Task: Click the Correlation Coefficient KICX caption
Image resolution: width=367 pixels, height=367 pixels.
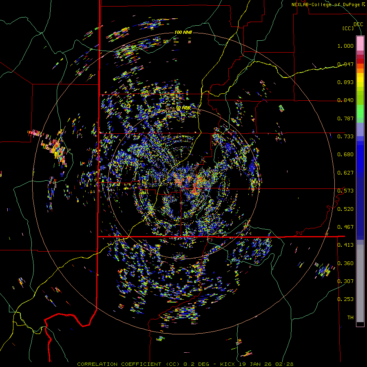Action: pos(185,364)
